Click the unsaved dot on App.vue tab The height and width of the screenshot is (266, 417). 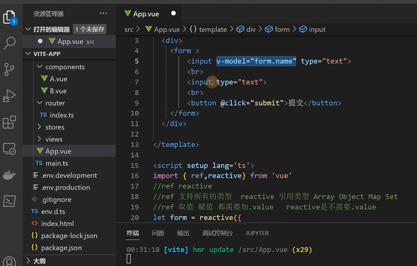click(173, 13)
